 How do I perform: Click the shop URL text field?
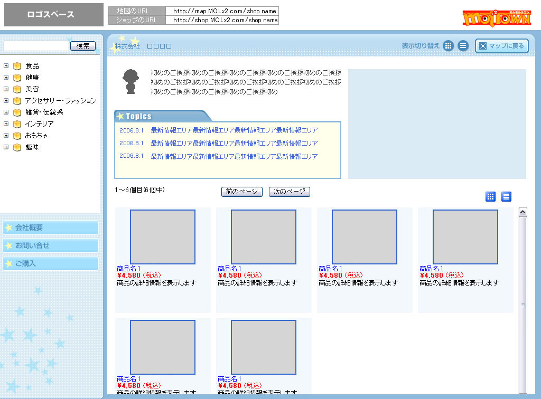pos(222,20)
